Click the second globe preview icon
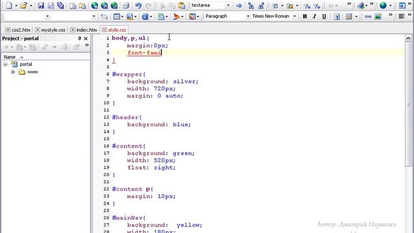Viewport: 414px width, 233px height. (104, 5)
